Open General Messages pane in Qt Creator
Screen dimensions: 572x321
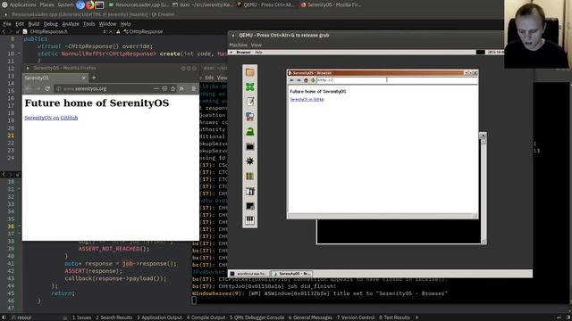[310, 317]
